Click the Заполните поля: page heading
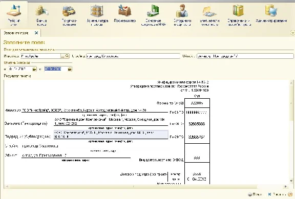 point(24,42)
